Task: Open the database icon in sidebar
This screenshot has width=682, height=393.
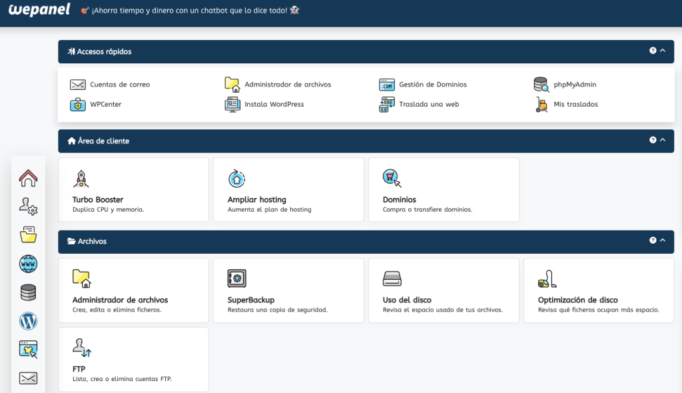Action: (28, 292)
